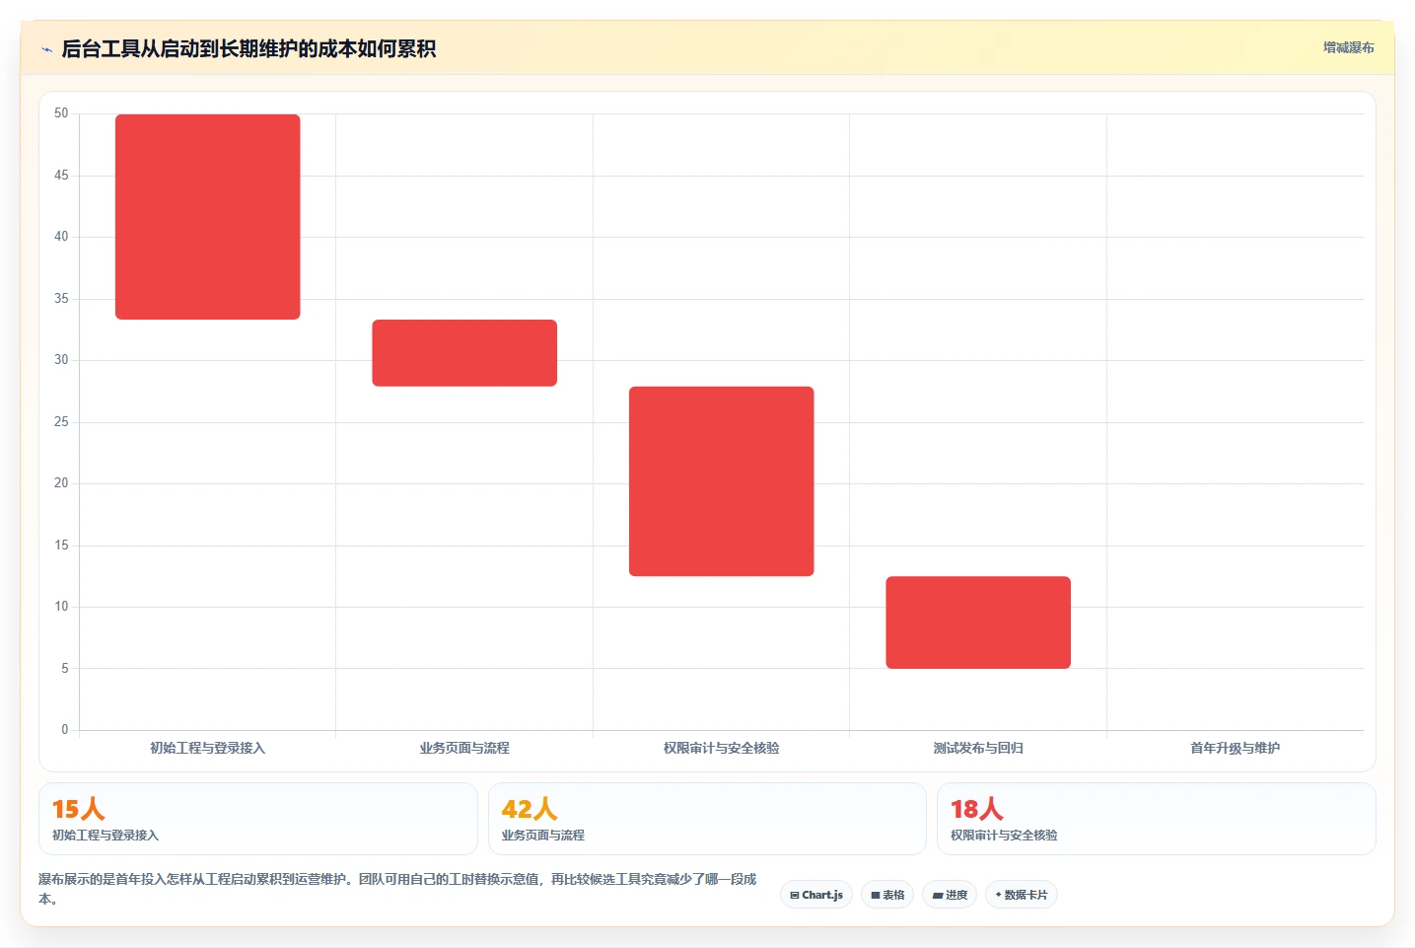Click the 25 tick on the y-axis
The width and height of the screenshot is (1415, 948).
coord(61,422)
